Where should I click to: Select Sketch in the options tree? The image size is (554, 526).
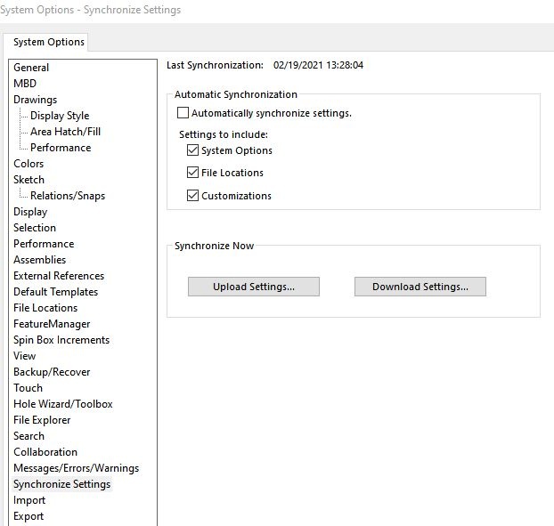click(x=29, y=179)
